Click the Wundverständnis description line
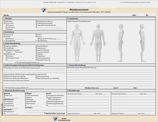Image resolution: width=158 pixels, height=122 pixels. click(48, 81)
